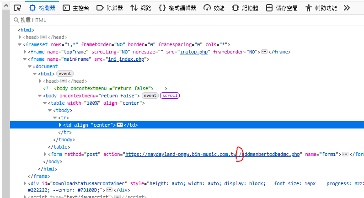Expand the selected td align center node
364x198 pixels.
point(60,125)
